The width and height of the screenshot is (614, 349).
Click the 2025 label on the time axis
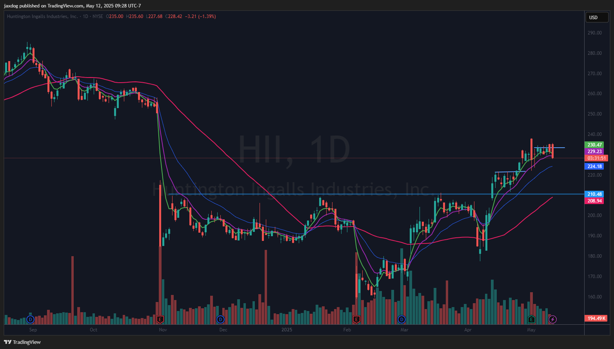tap(287, 330)
